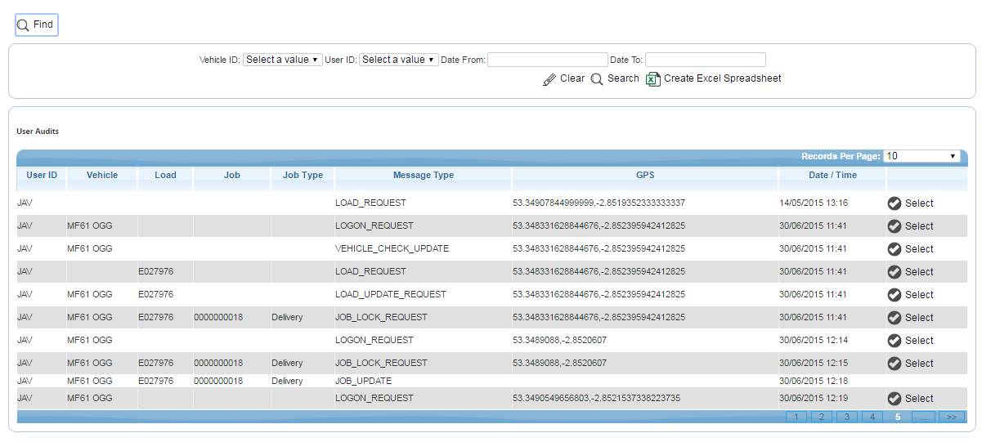Go to page 3

click(846, 417)
